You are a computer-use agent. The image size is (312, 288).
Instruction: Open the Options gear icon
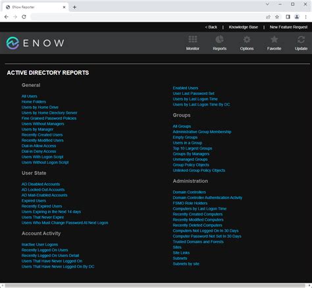tap(247, 40)
